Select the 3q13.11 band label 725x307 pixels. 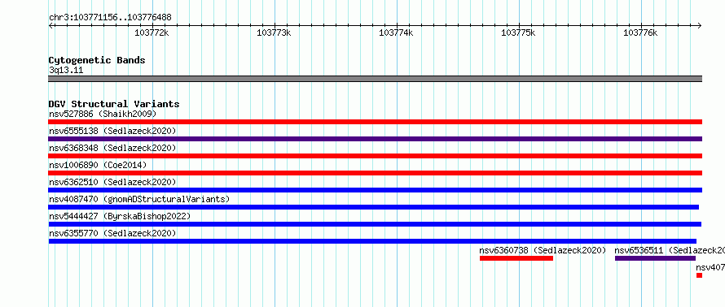click(x=66, y=71)
